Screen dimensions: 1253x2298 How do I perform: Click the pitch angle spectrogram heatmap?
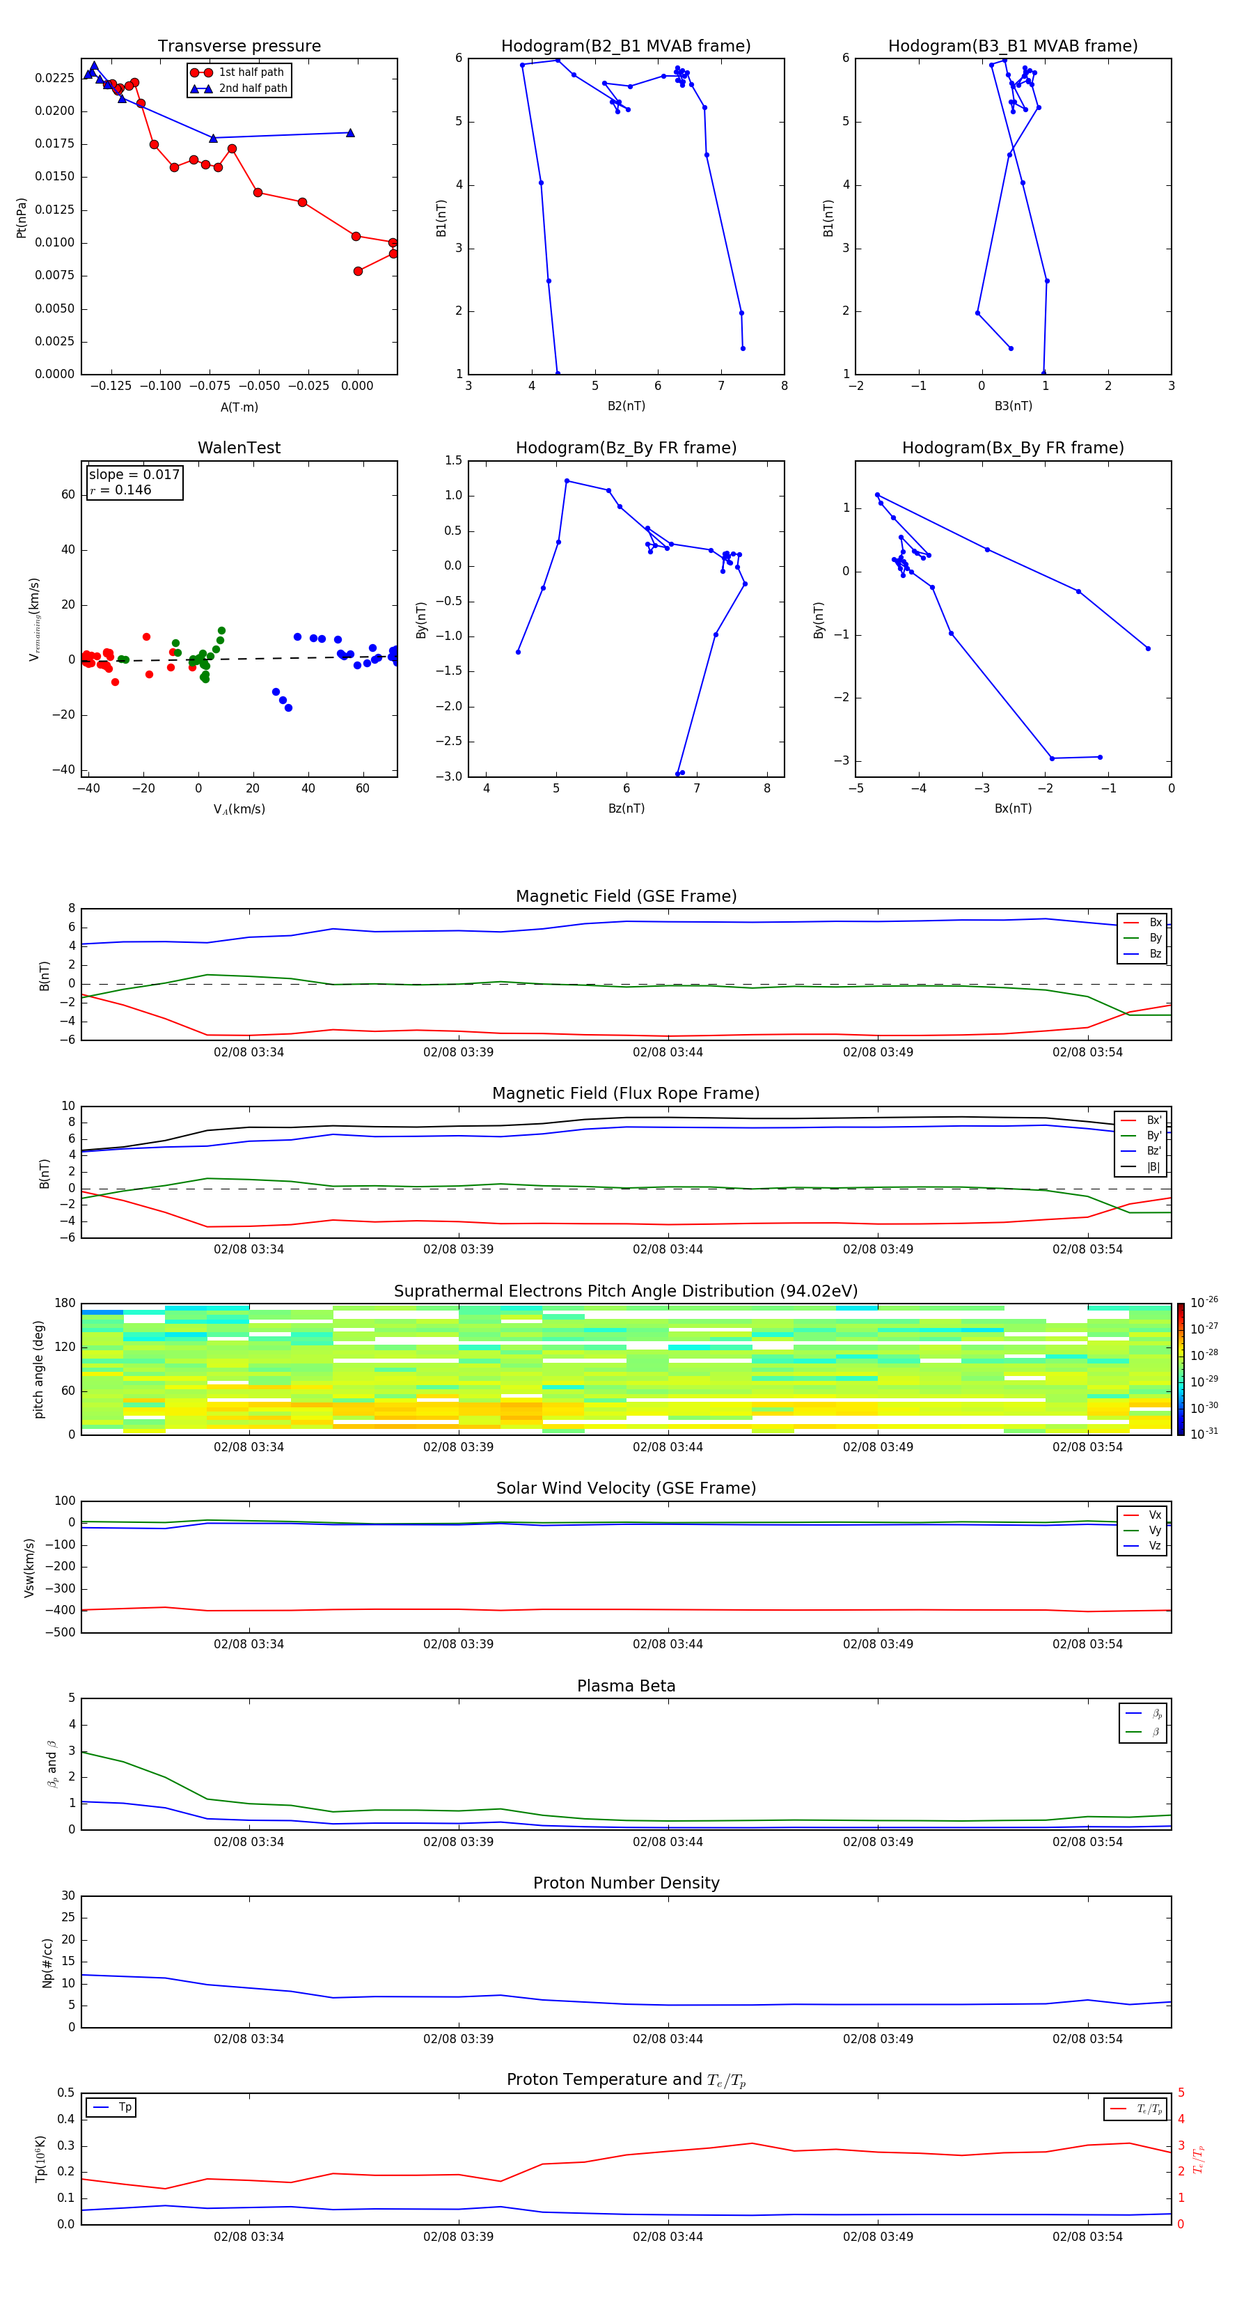[x=626, y=1369]
